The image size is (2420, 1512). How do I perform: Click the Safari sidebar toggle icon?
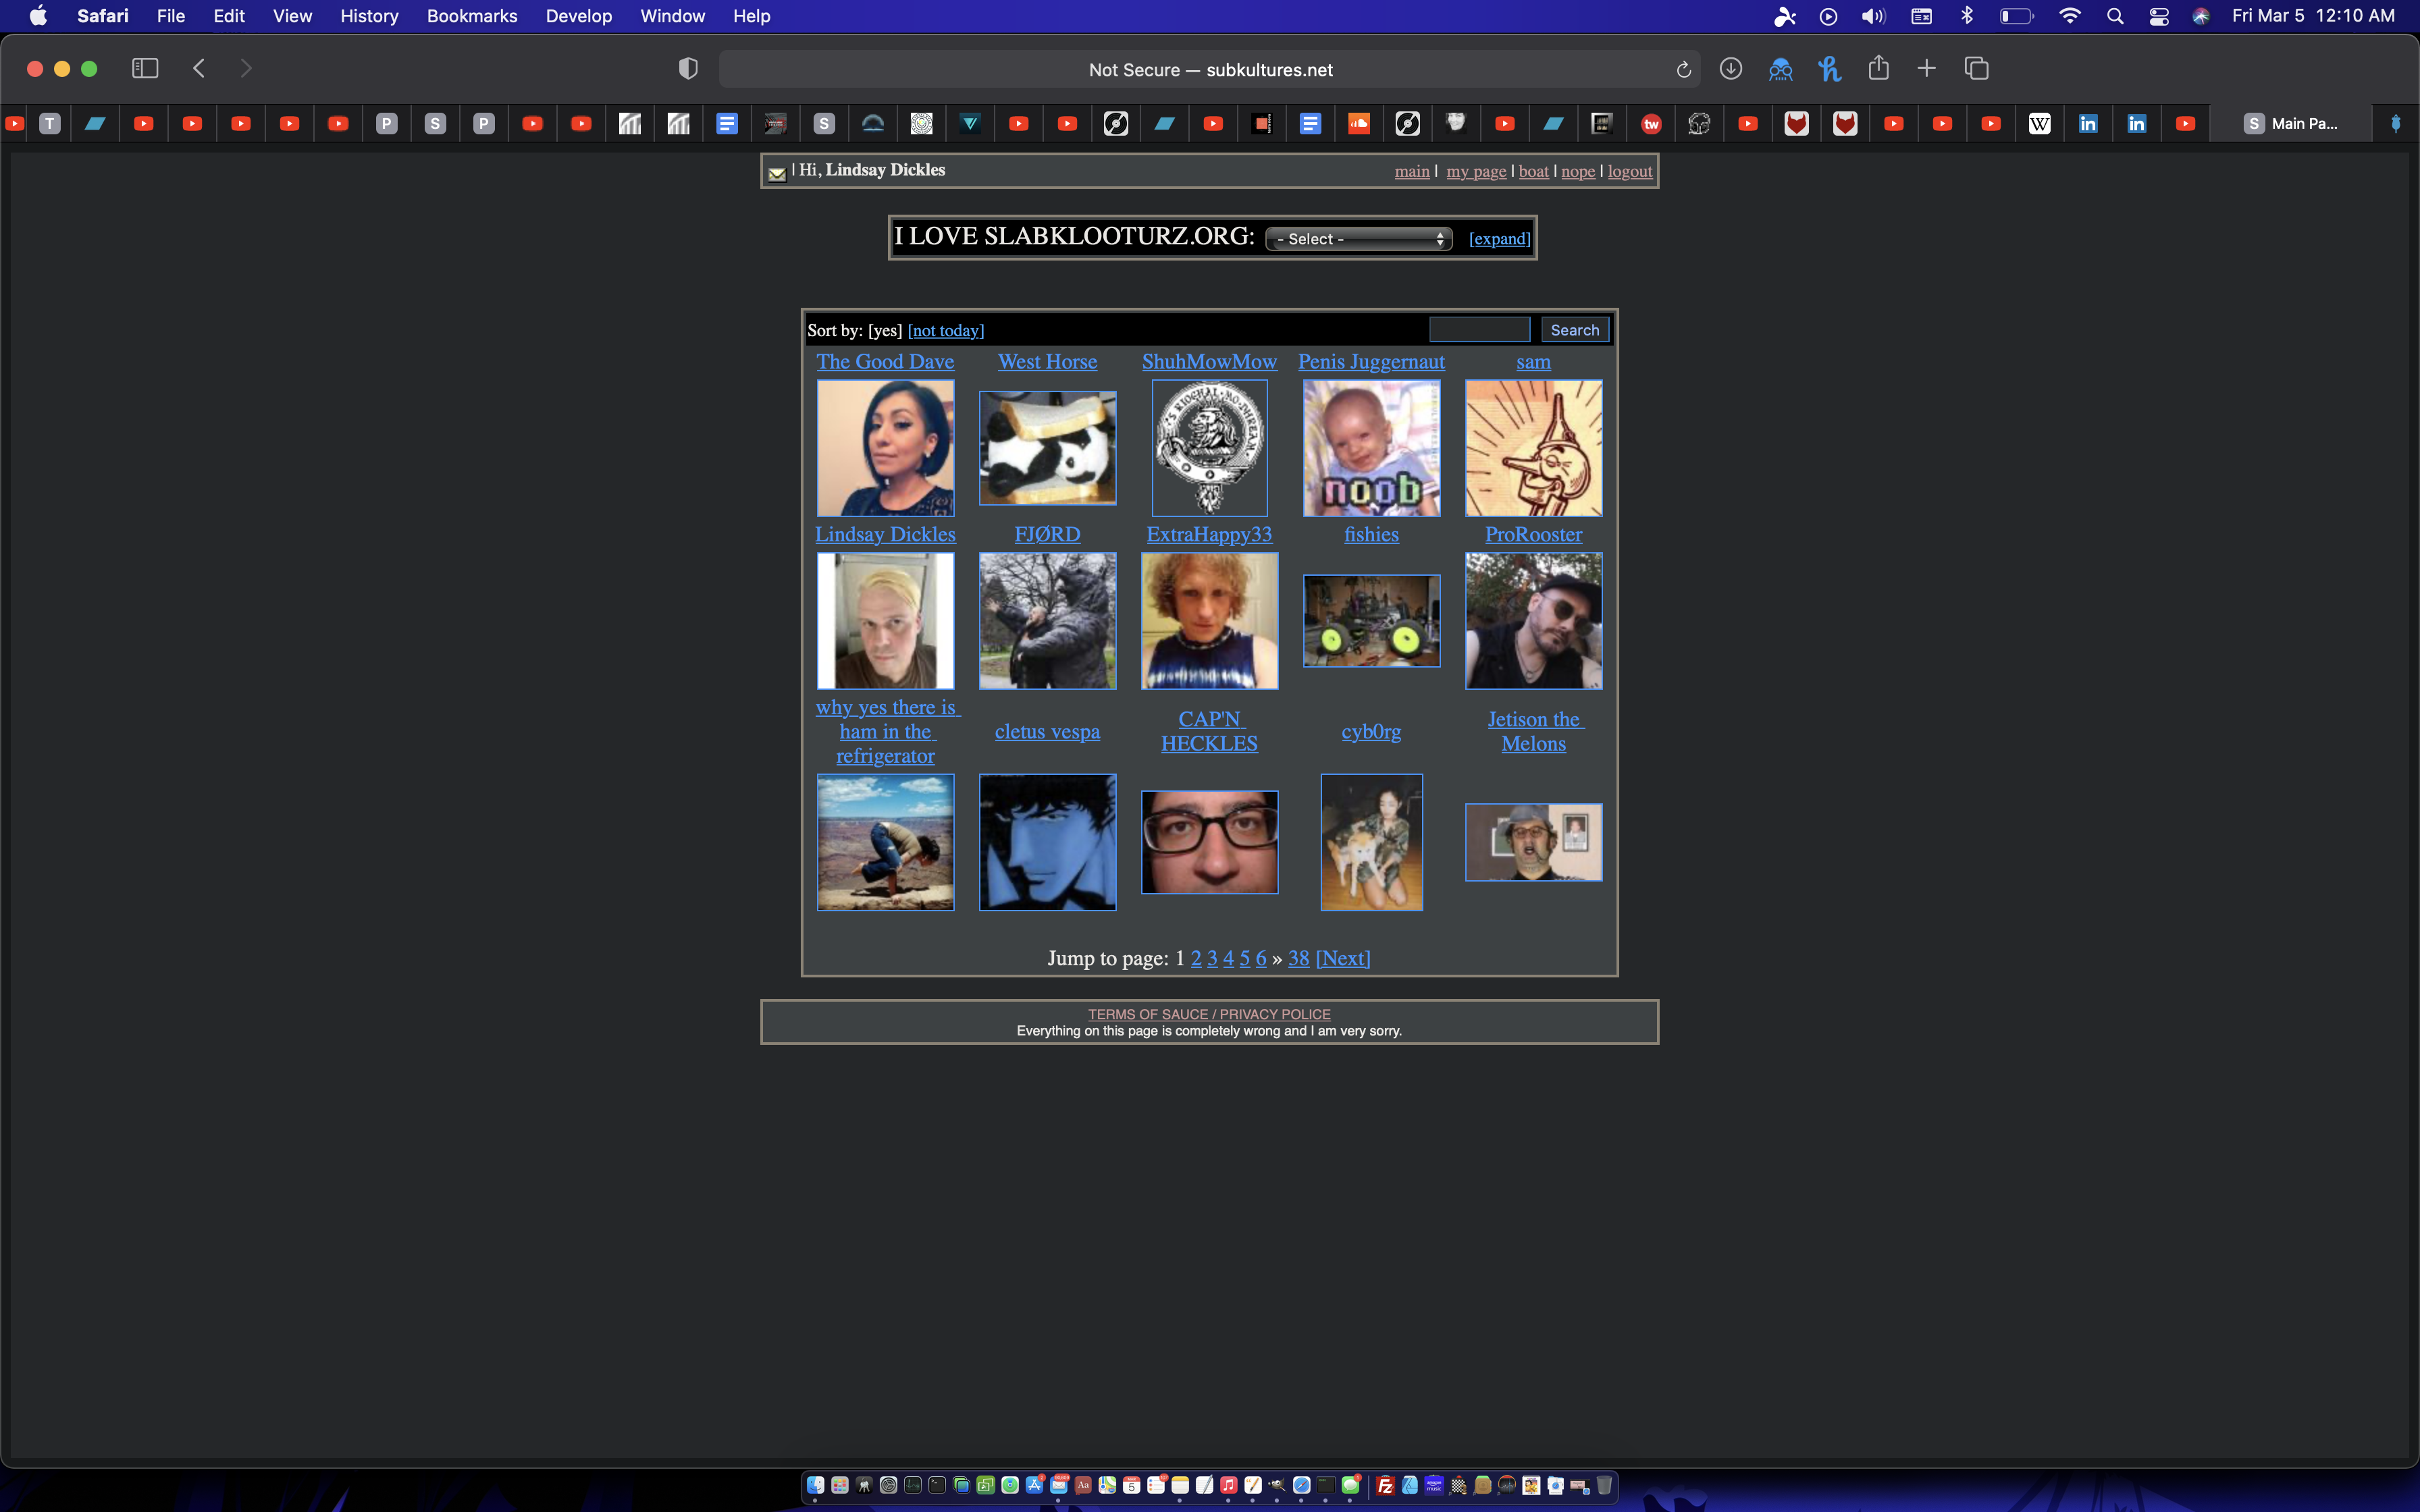tap(145, 68)
